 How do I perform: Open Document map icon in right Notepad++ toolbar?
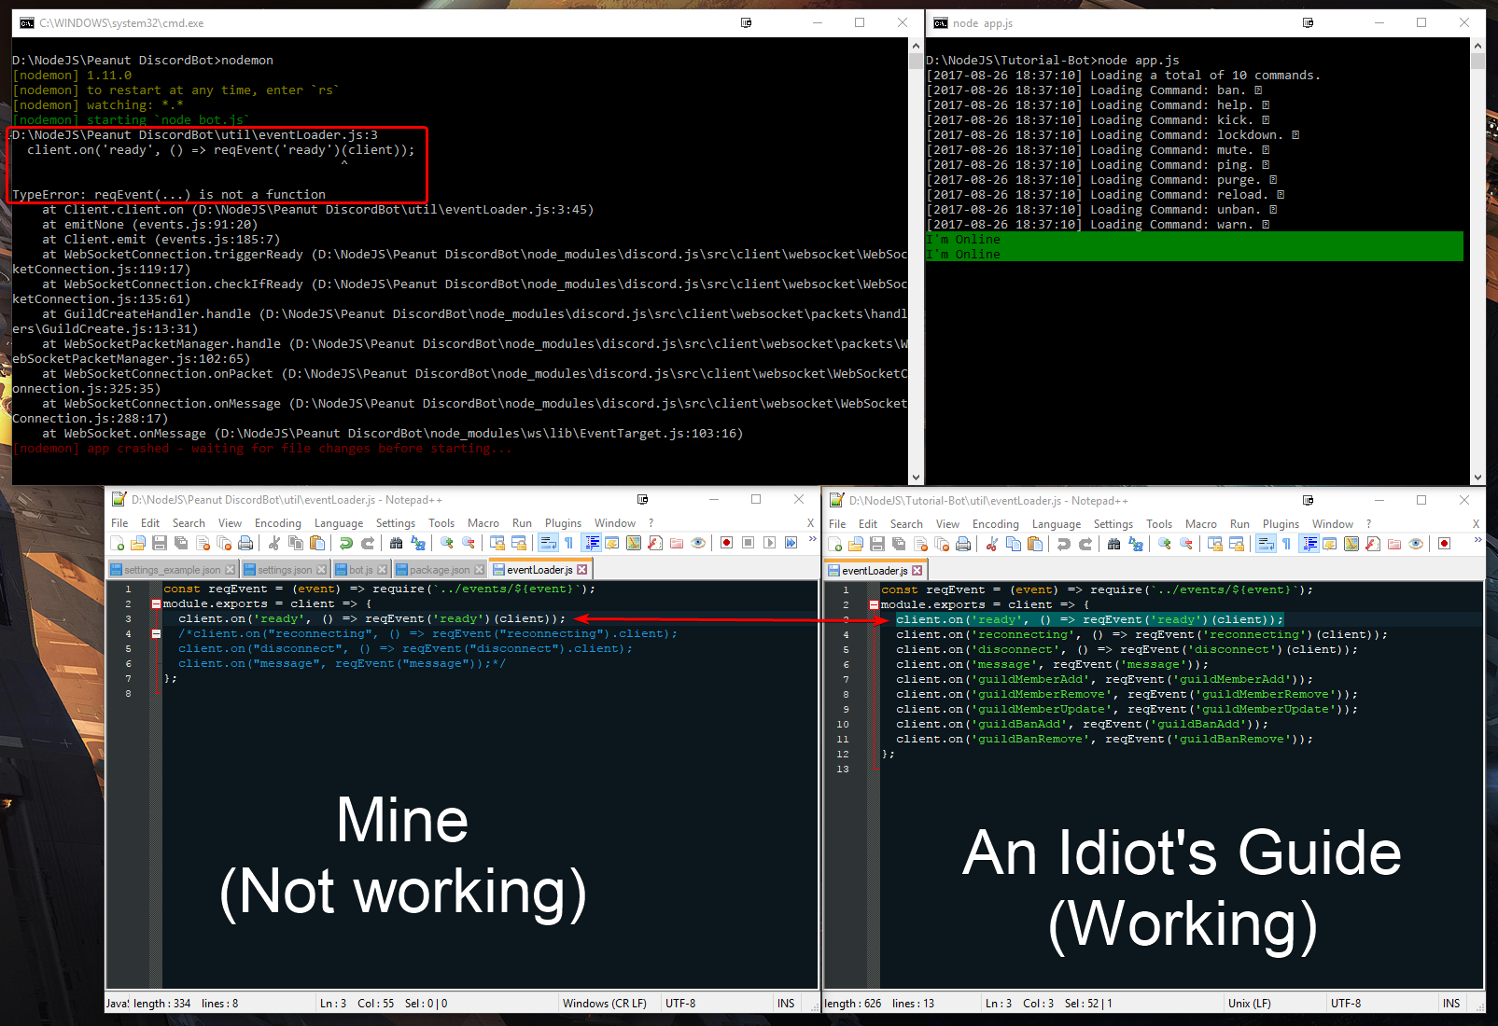tap(1351, 544)
